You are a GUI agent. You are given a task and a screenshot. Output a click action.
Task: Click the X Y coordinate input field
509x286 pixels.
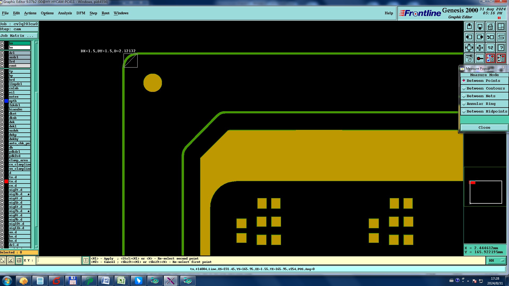(59, 260)
